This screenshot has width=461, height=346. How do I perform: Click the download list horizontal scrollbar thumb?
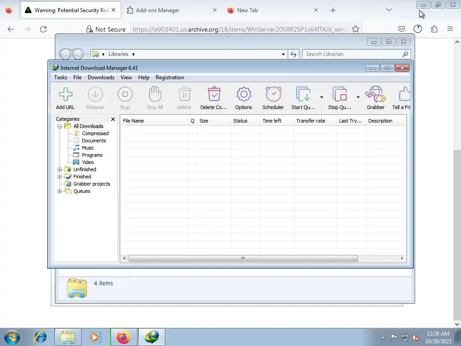[243, 258]
